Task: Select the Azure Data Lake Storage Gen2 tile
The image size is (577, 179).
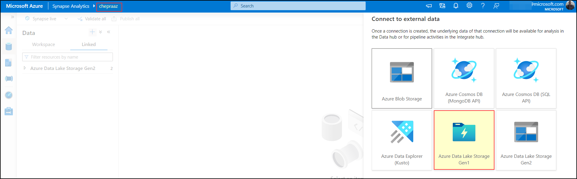Action: 526,140
